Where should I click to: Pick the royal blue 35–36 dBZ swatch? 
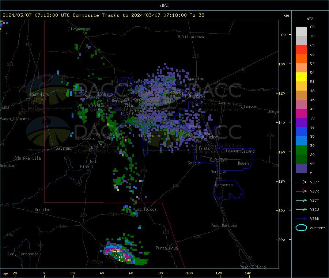point(301,132)
